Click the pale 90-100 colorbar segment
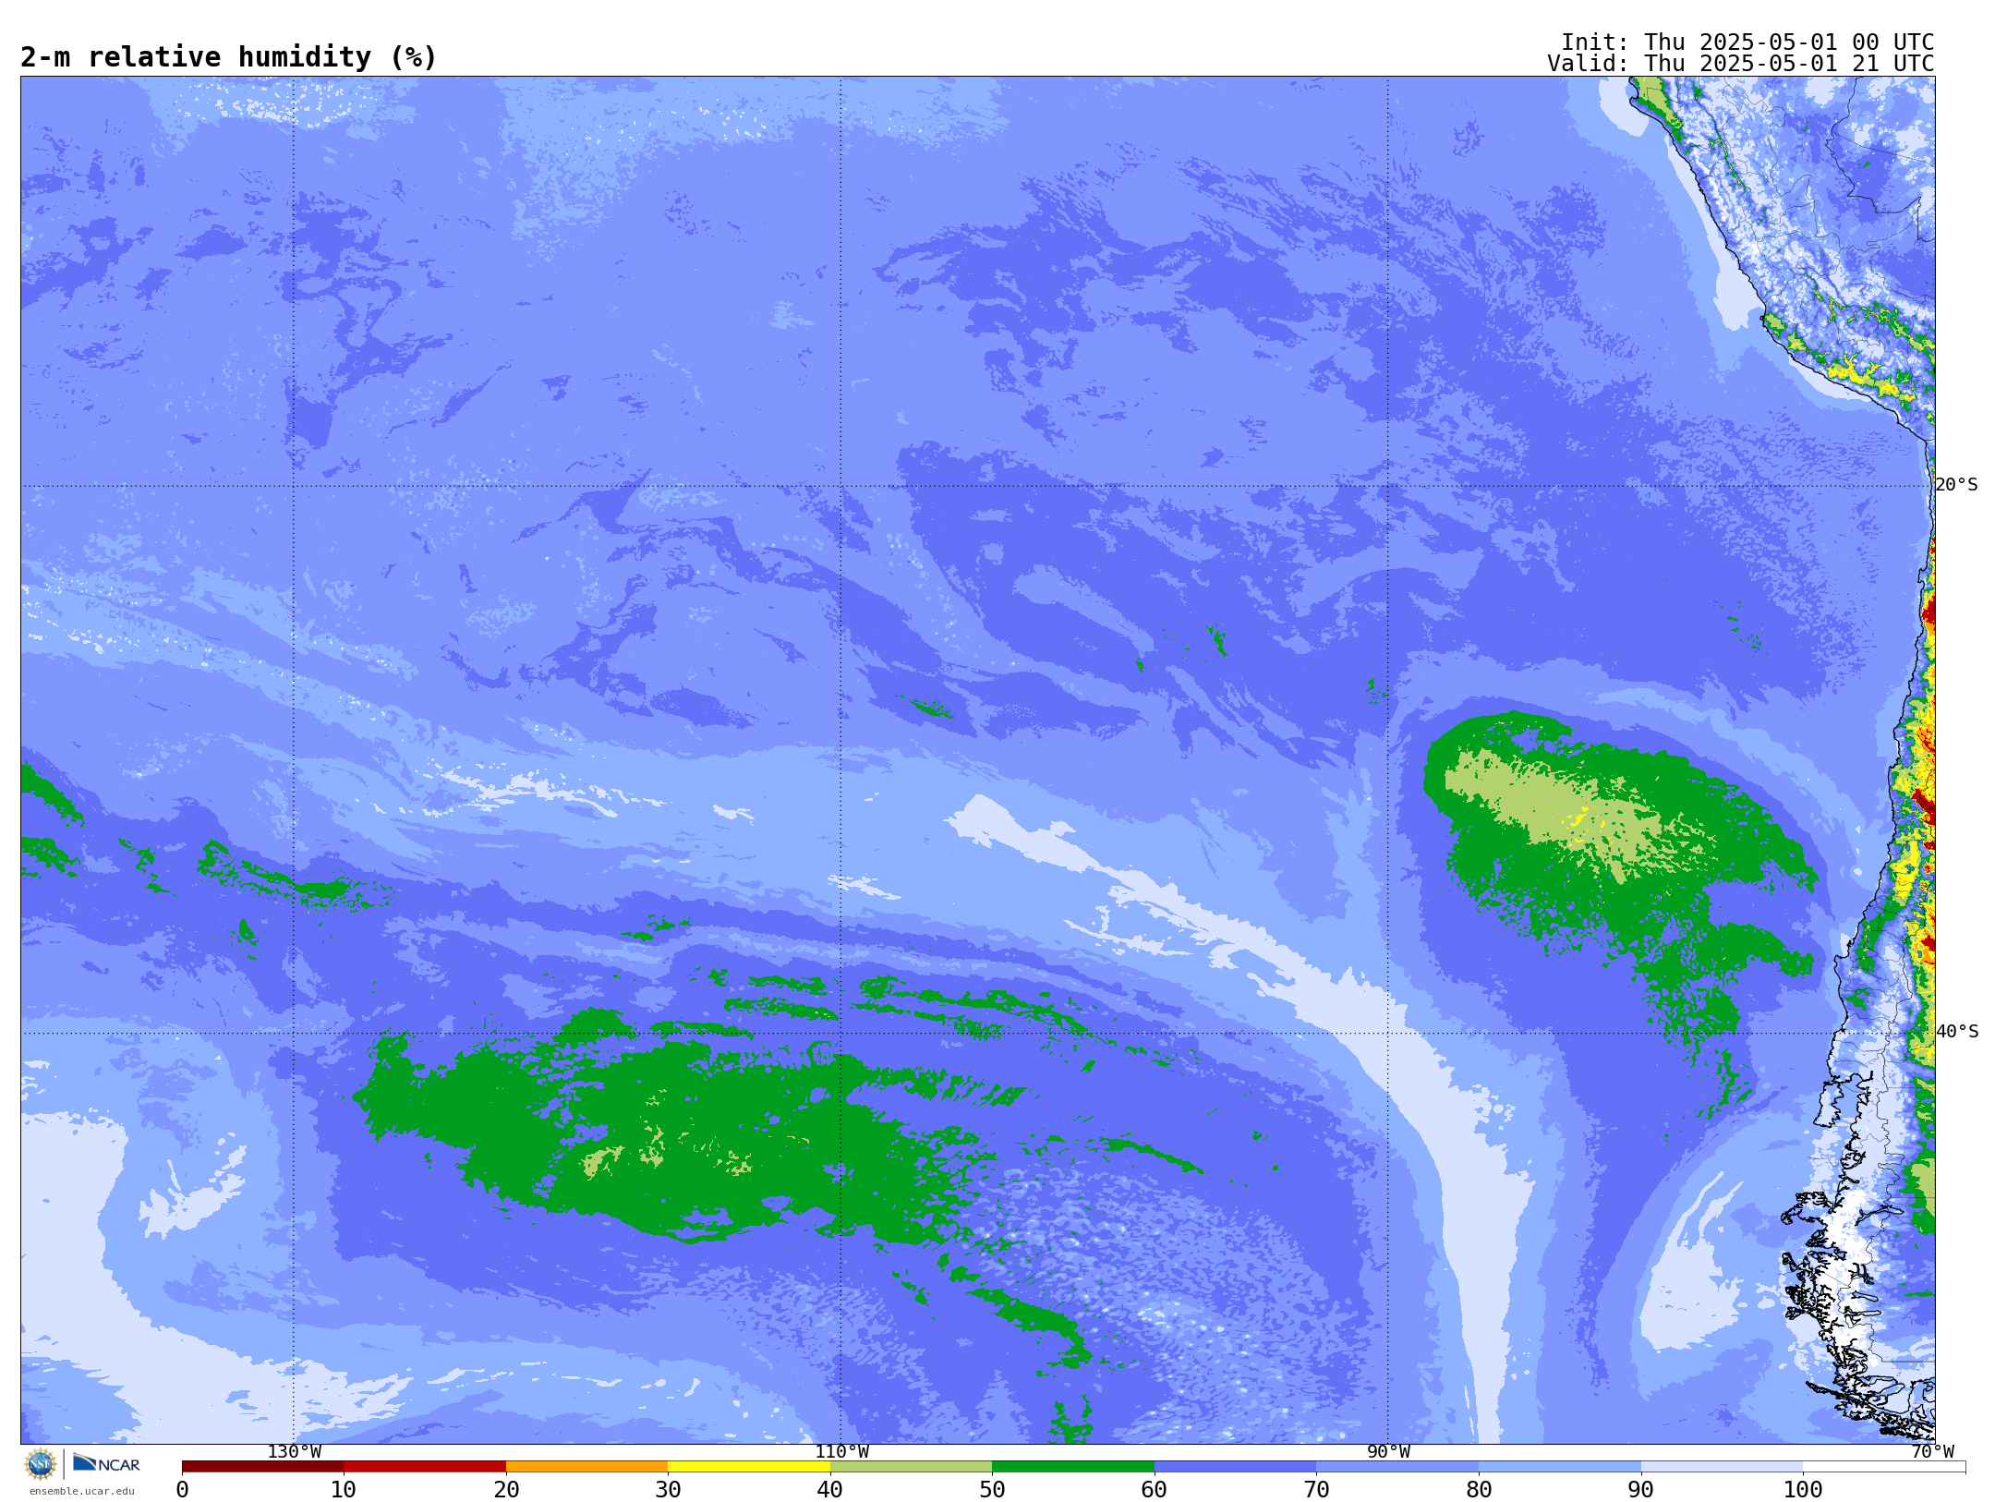Image resolution: width=1995 pixels, height=1502 pixels. point(1722,1467)
